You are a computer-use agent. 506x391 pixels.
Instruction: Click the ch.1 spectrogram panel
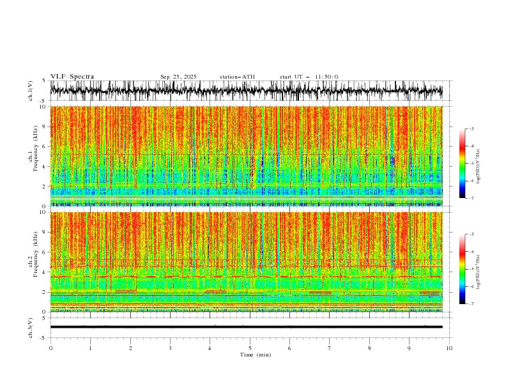click(247, 156)
